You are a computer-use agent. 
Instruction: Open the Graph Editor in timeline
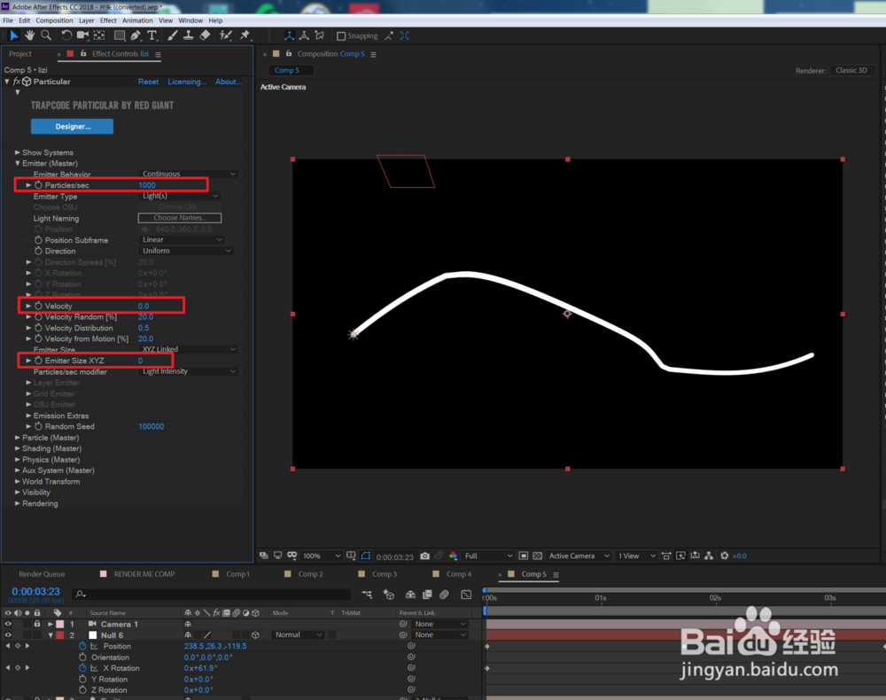466,595
